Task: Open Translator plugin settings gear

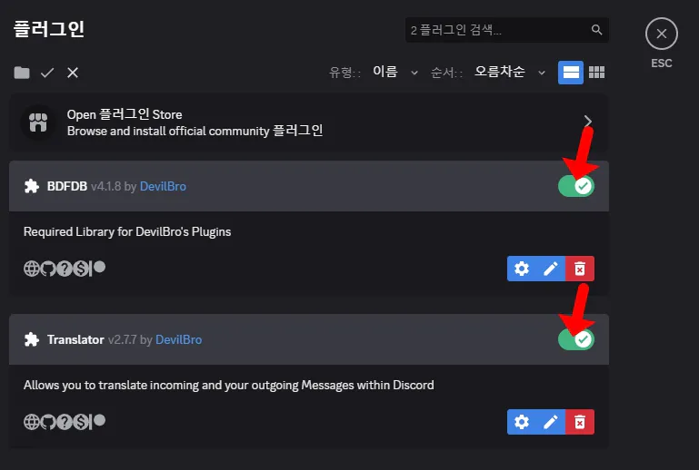Action: point(521,422)
